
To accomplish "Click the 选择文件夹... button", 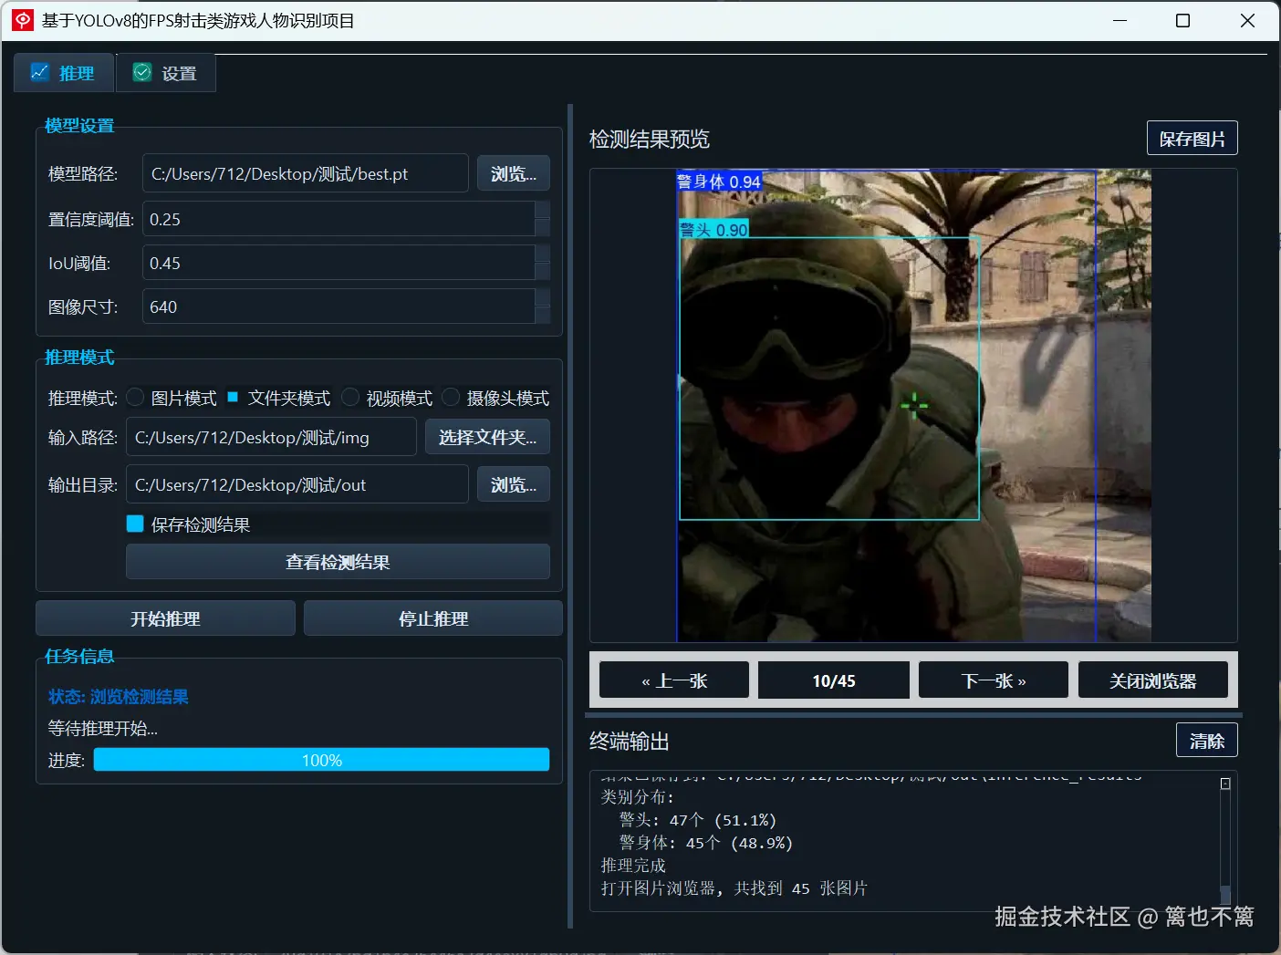I will coord(487,437).
